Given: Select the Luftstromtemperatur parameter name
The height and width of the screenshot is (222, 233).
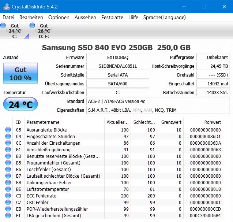Looking at the screenshot, I should tap(48, 189).
